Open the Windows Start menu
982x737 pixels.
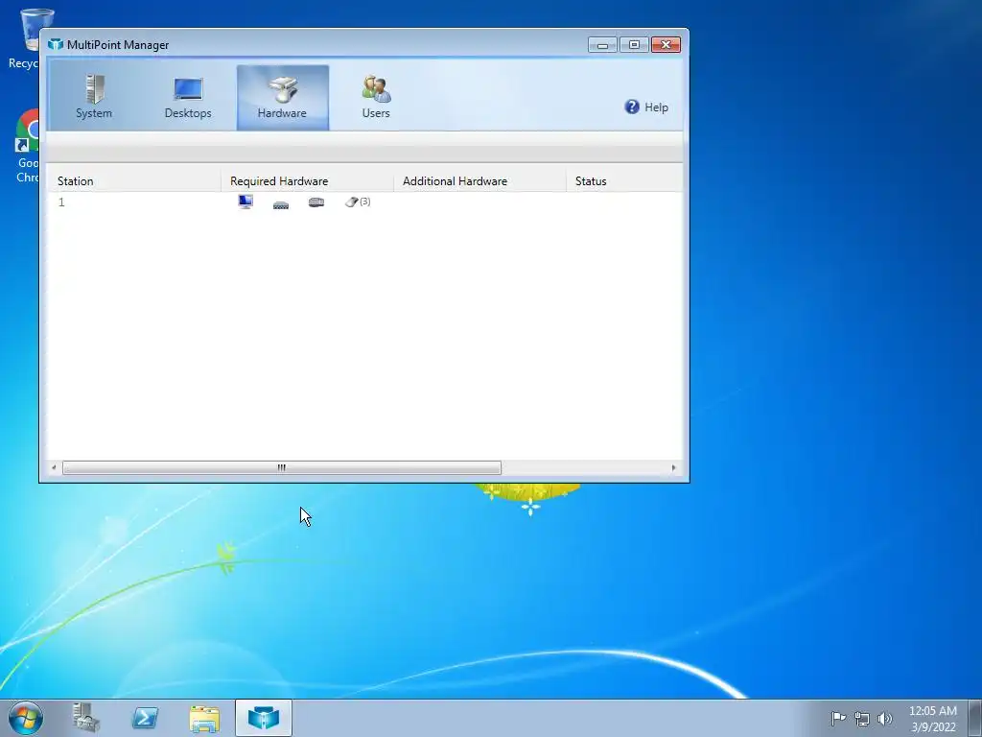pos(26,718)
